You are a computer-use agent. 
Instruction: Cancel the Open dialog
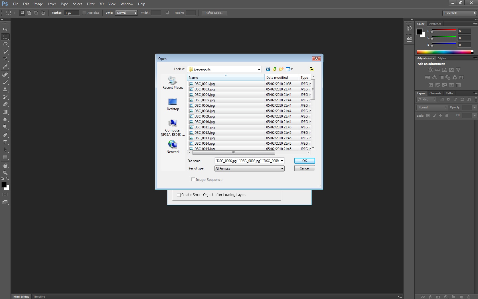[x=304, y=168]
